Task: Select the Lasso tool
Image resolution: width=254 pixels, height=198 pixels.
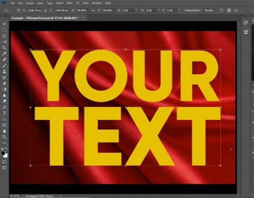Action: pyautogui.click(x=5, y=35)
